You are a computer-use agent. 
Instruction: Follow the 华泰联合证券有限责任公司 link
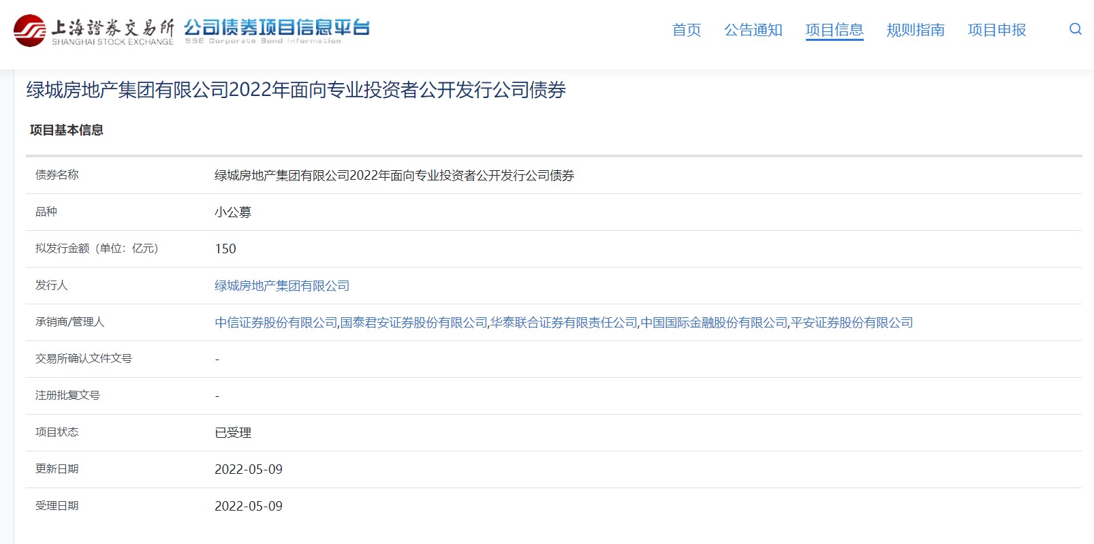point(564,323)
